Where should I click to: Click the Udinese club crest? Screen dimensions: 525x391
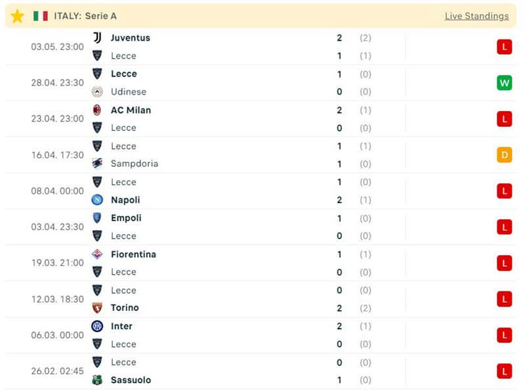97,92
